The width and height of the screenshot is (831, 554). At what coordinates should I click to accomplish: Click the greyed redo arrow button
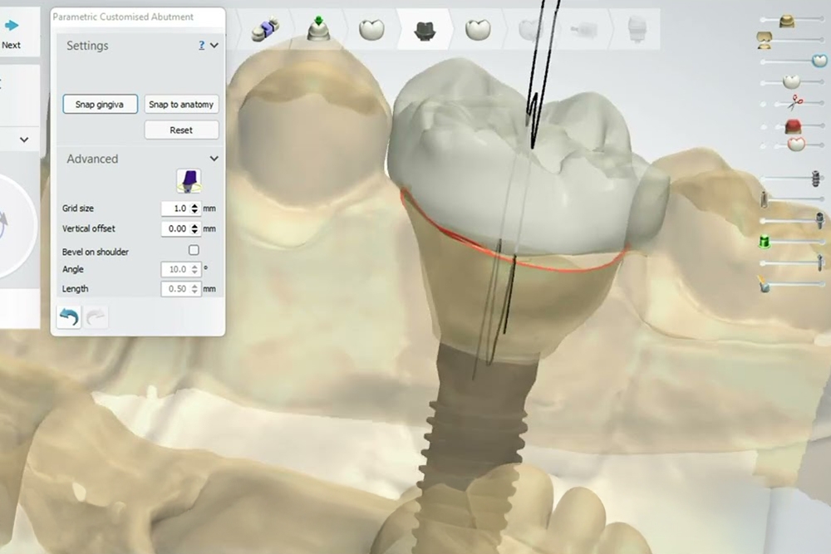pyautogui.click(x=96, y=316)
